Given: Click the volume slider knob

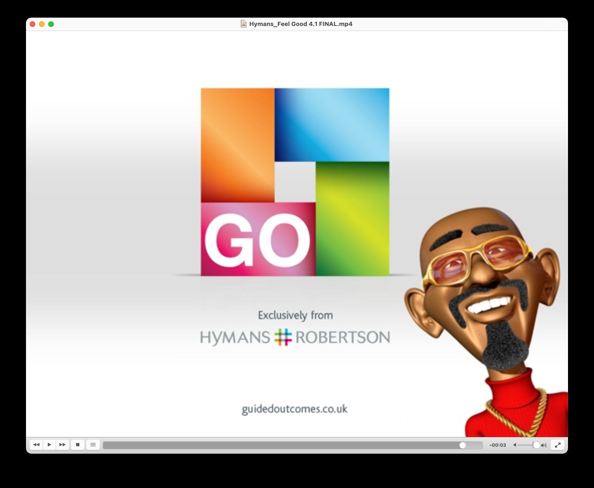Looking at the screenshot, I should coord(536,445).
